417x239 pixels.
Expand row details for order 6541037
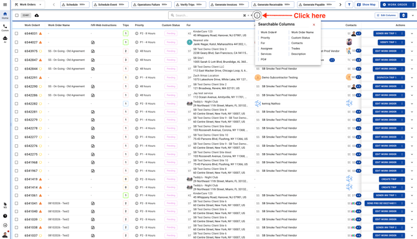412,235
